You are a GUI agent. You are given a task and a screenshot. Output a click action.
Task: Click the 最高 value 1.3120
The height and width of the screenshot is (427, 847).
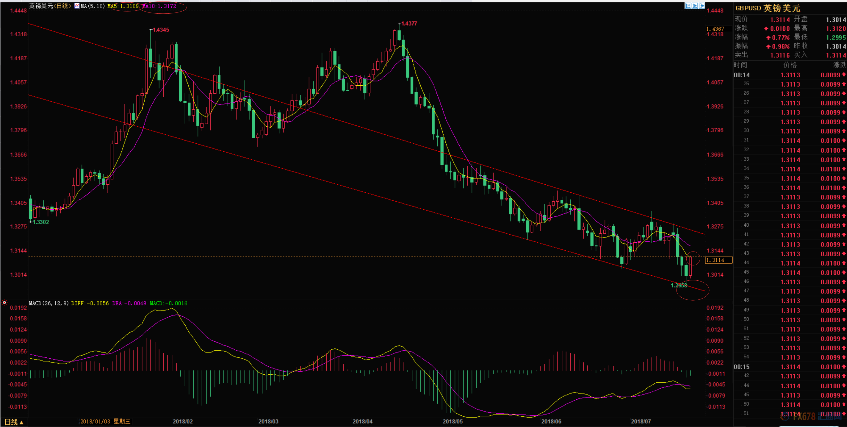[836, 29]
